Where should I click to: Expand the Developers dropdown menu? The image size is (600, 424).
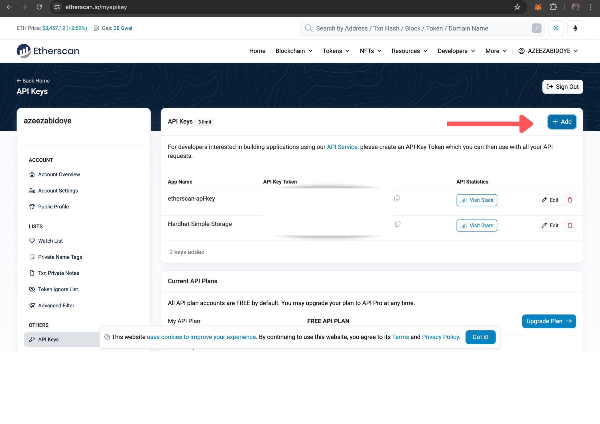[x=456, y=51]
